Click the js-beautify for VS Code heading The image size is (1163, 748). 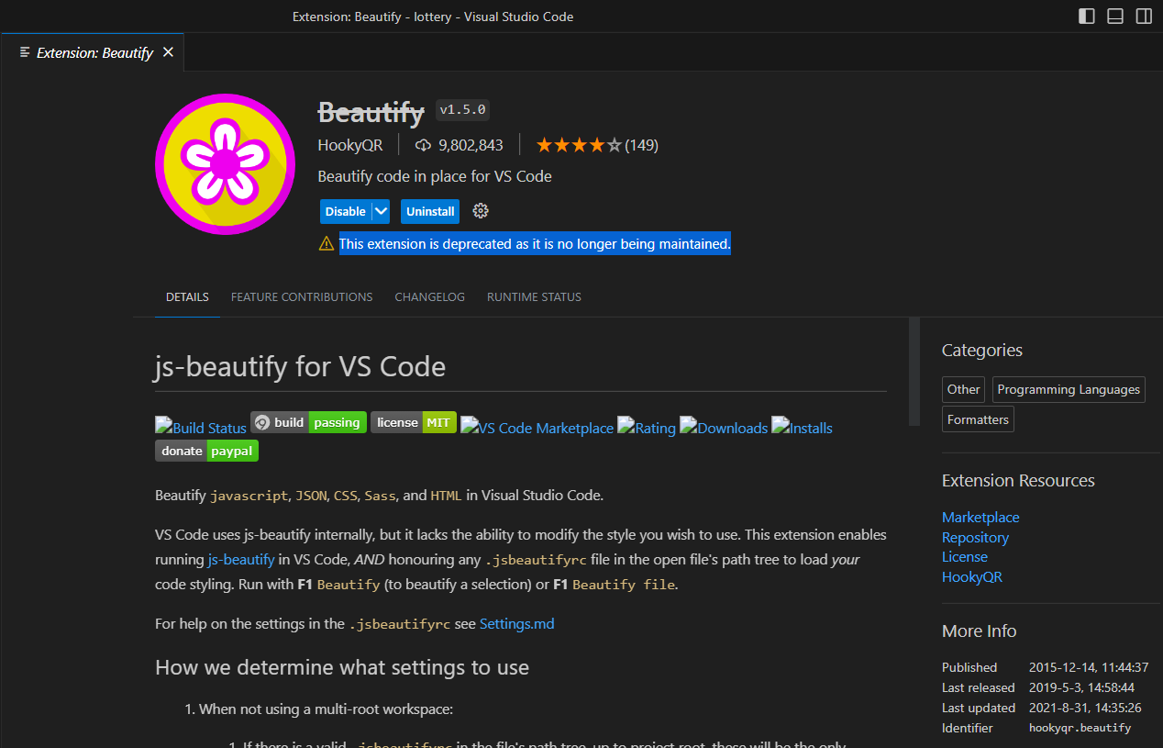(300, 366)
